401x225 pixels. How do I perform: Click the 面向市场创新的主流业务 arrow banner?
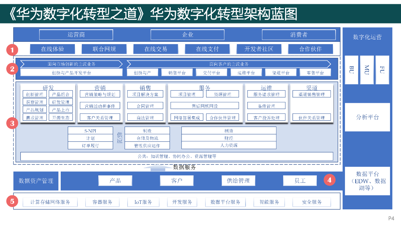click(71, 64)
